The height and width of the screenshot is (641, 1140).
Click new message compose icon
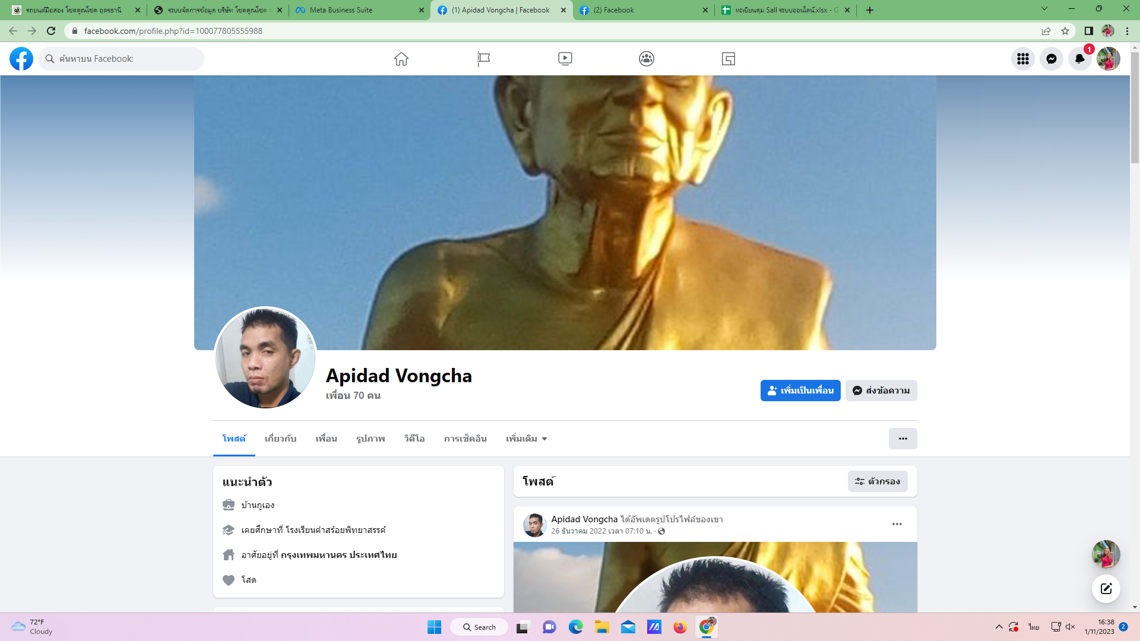pyautogui.click(x=1106, y=589)
